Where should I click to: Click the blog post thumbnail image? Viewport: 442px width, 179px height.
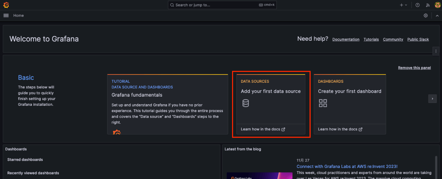click(x=260, y=176)
